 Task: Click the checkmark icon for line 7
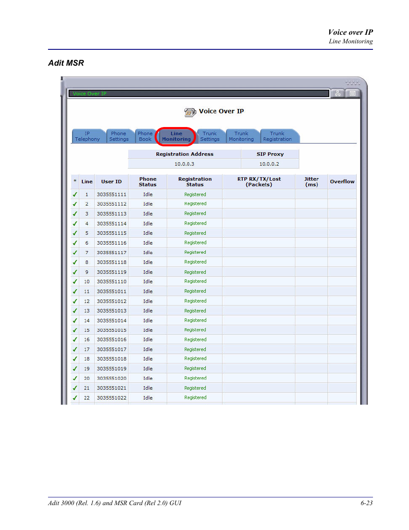75,253
